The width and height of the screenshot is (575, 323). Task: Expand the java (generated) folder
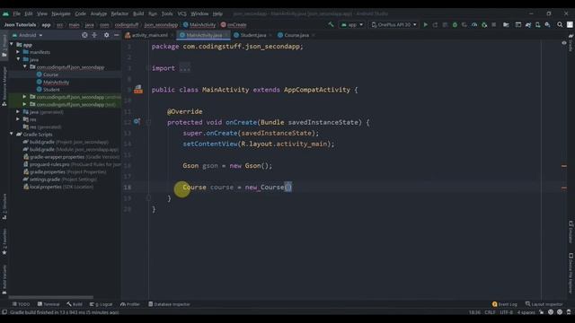[x=18, y=111]
